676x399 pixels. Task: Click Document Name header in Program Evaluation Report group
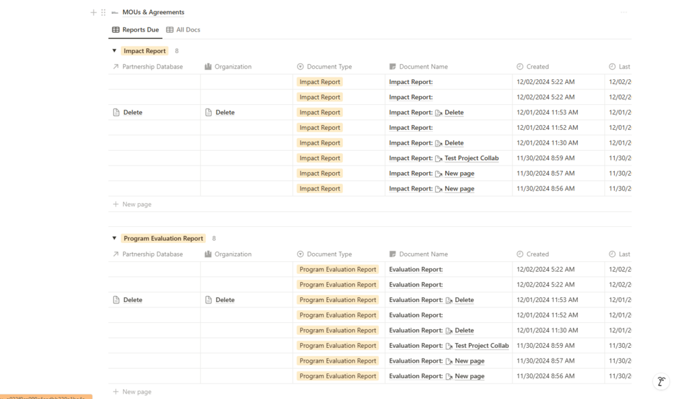click(423, 254)
